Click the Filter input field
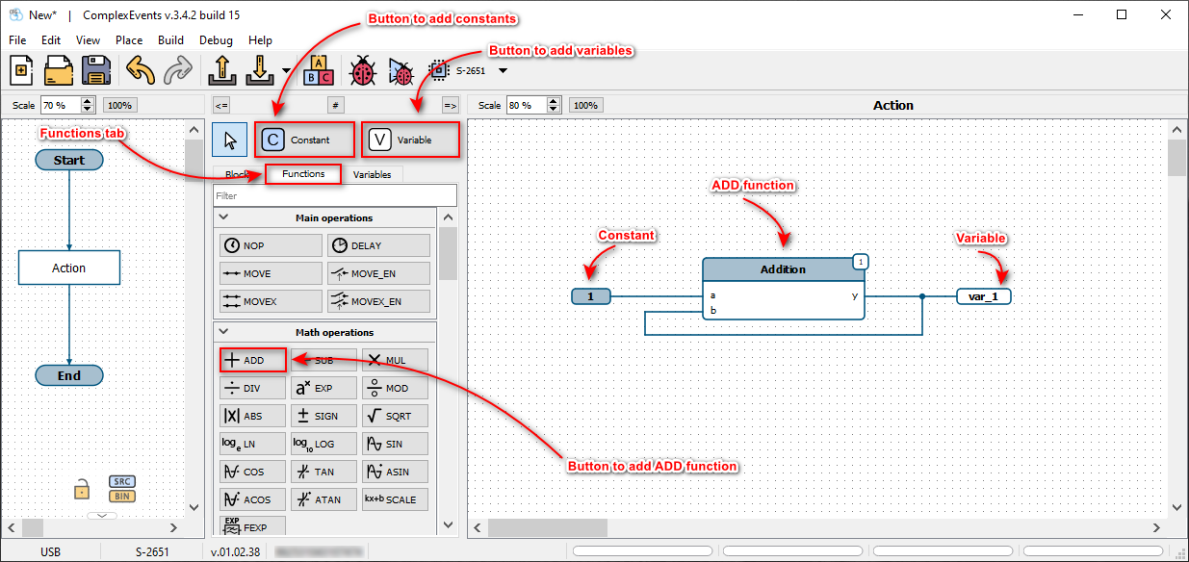The width and height of the screenshot is (1189, 562). point(334,195)
